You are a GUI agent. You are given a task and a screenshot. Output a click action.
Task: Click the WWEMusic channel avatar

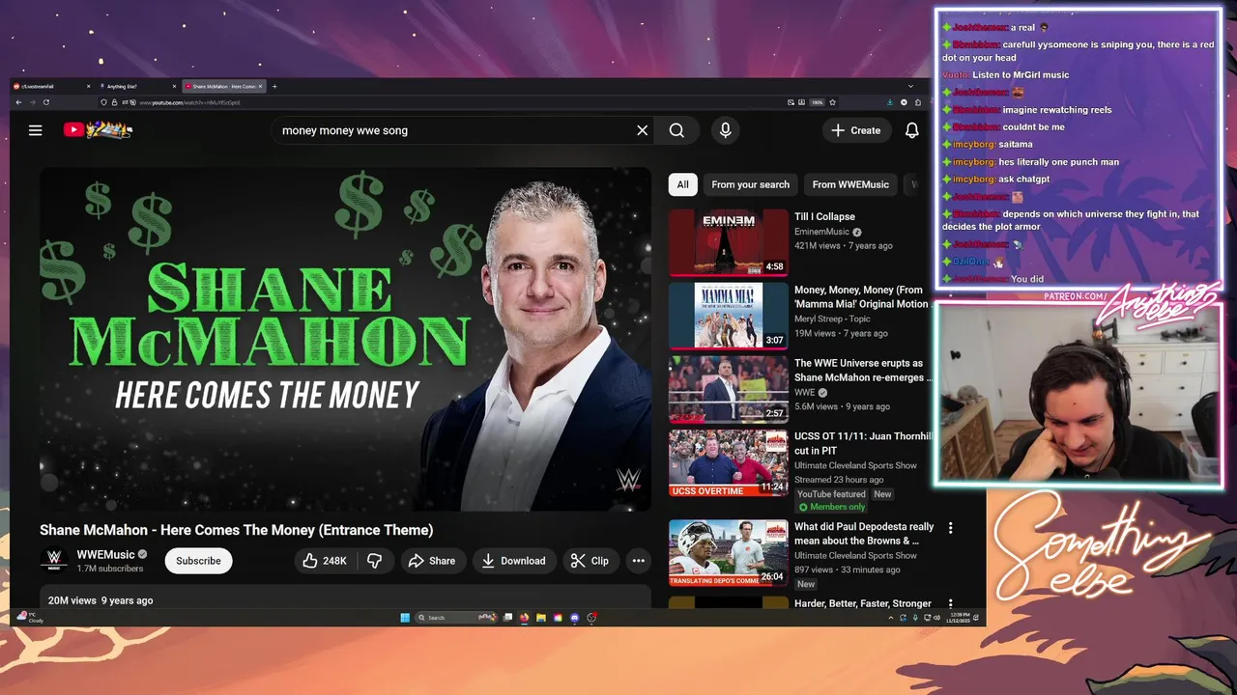click(54, 561)
